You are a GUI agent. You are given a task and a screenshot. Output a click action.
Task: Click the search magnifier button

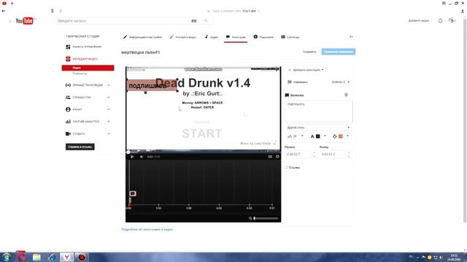[x=206, y=21]
